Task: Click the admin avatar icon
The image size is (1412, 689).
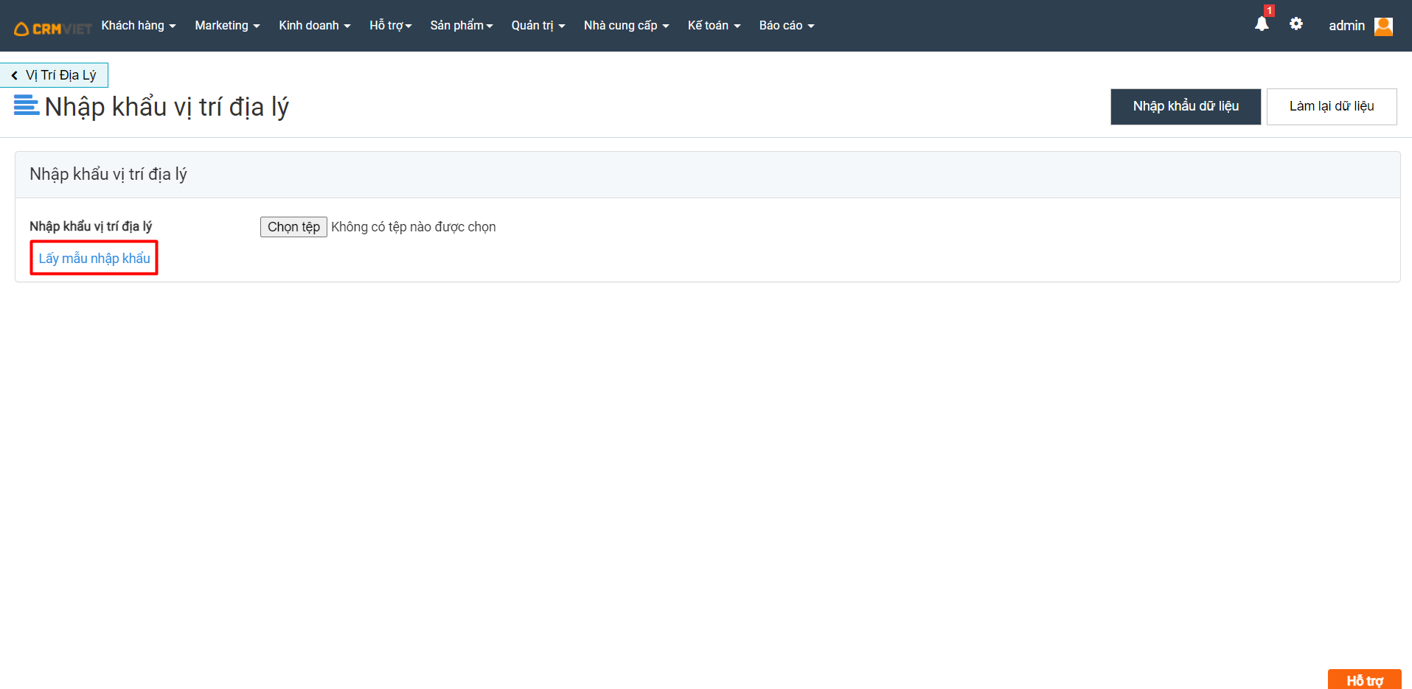Action: [x=1384, y=26]
